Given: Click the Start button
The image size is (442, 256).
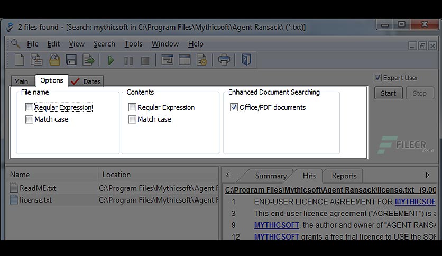Looking at the screenshot, I should [x=389, y=93].
